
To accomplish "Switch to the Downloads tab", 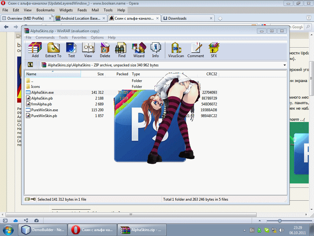I will click(x=177, y=18).
